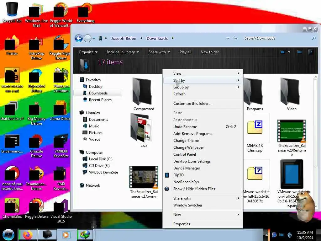Image resolution: width=321 pixels, height=241 pixels.
Task: Open the Bejeweled Deluxe desktop icon
Action: click(x=36, y=80)
